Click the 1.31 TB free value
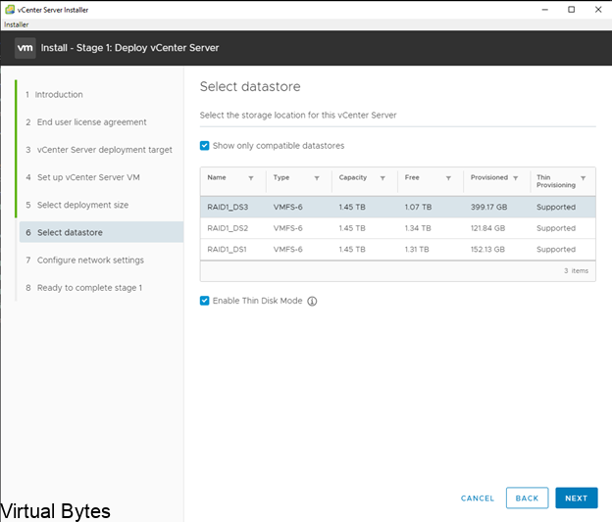Viewport: 612px width, 522px height. (417, 250)
